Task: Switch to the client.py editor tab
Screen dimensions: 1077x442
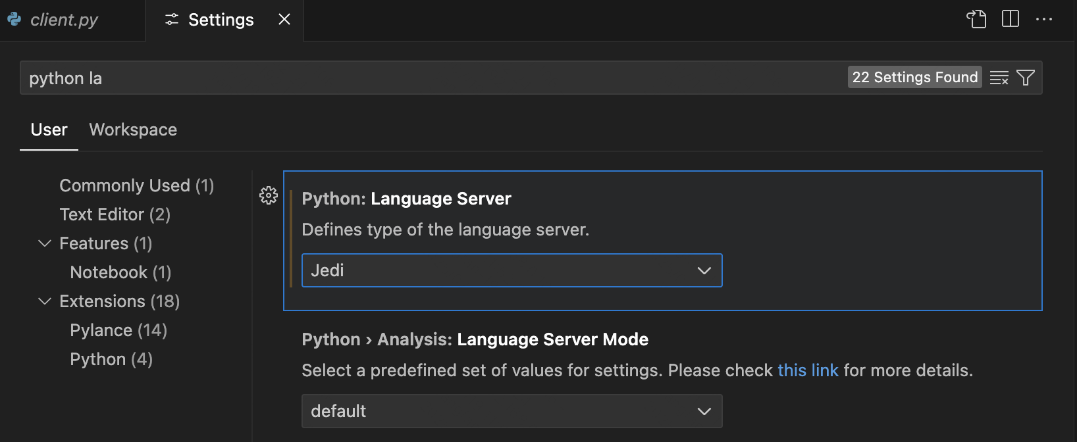Action: click(x=64, y=20)
